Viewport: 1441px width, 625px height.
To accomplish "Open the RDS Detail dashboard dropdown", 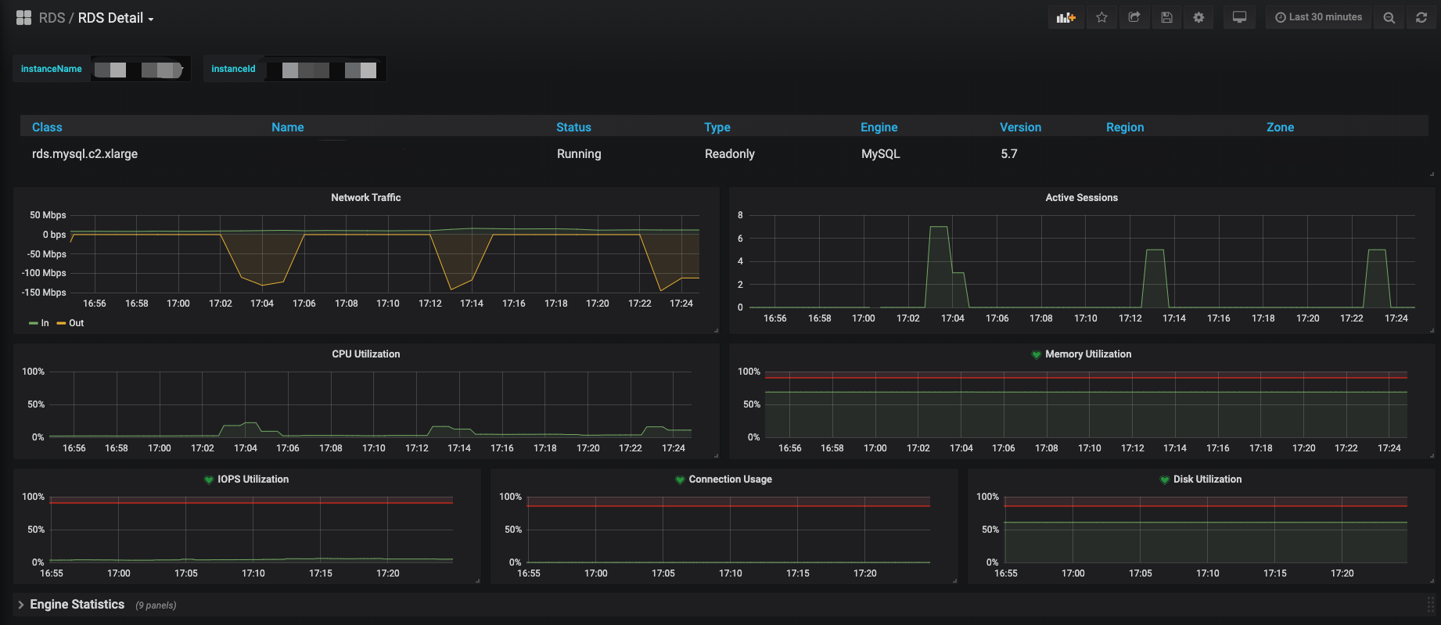I will 116,18.
